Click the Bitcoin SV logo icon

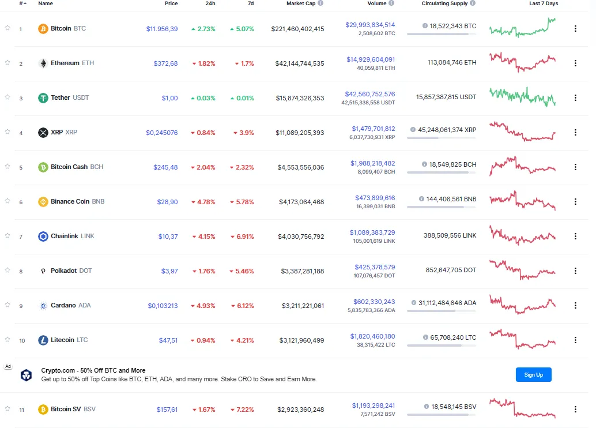click(x=43, y=410)
